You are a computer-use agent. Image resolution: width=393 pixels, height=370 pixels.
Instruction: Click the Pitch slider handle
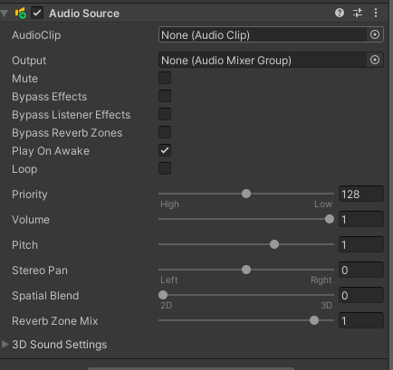[274, 244]
